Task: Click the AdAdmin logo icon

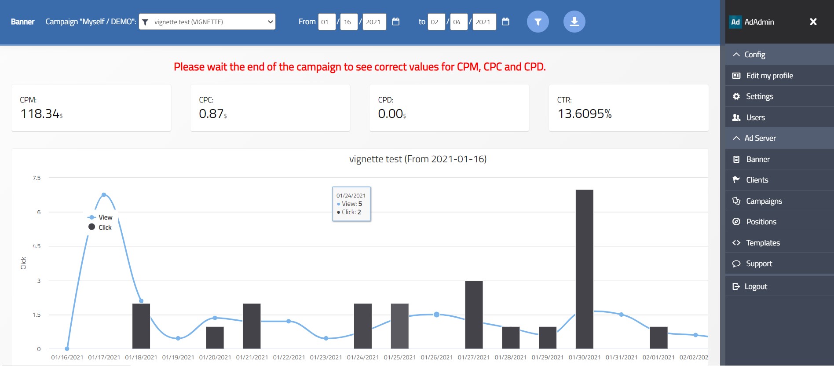Action: click(735, 22)
